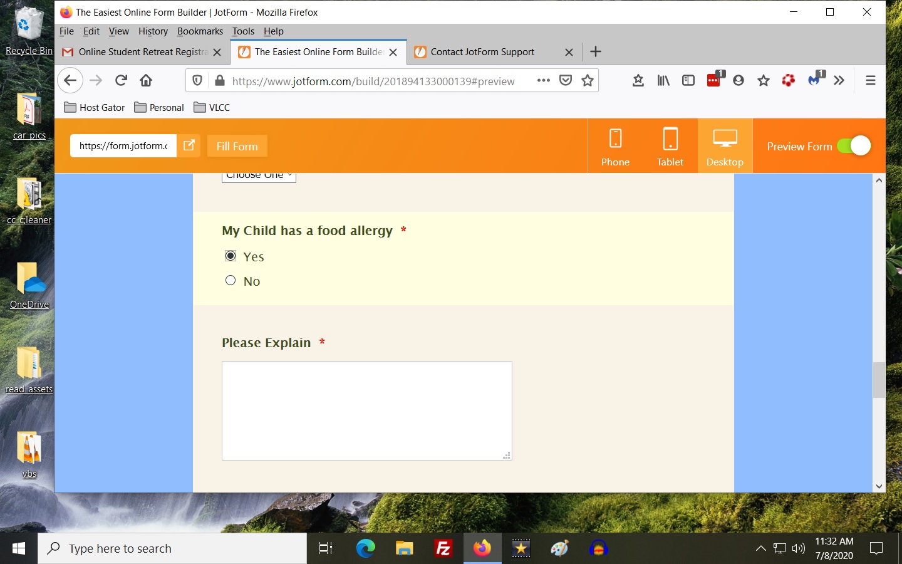The image size is (902, 564).
Task: Open the Host Gator bookmark folder
Action: click(95, 107)
